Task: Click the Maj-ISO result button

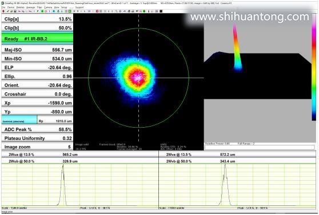Action: (37, 50)
